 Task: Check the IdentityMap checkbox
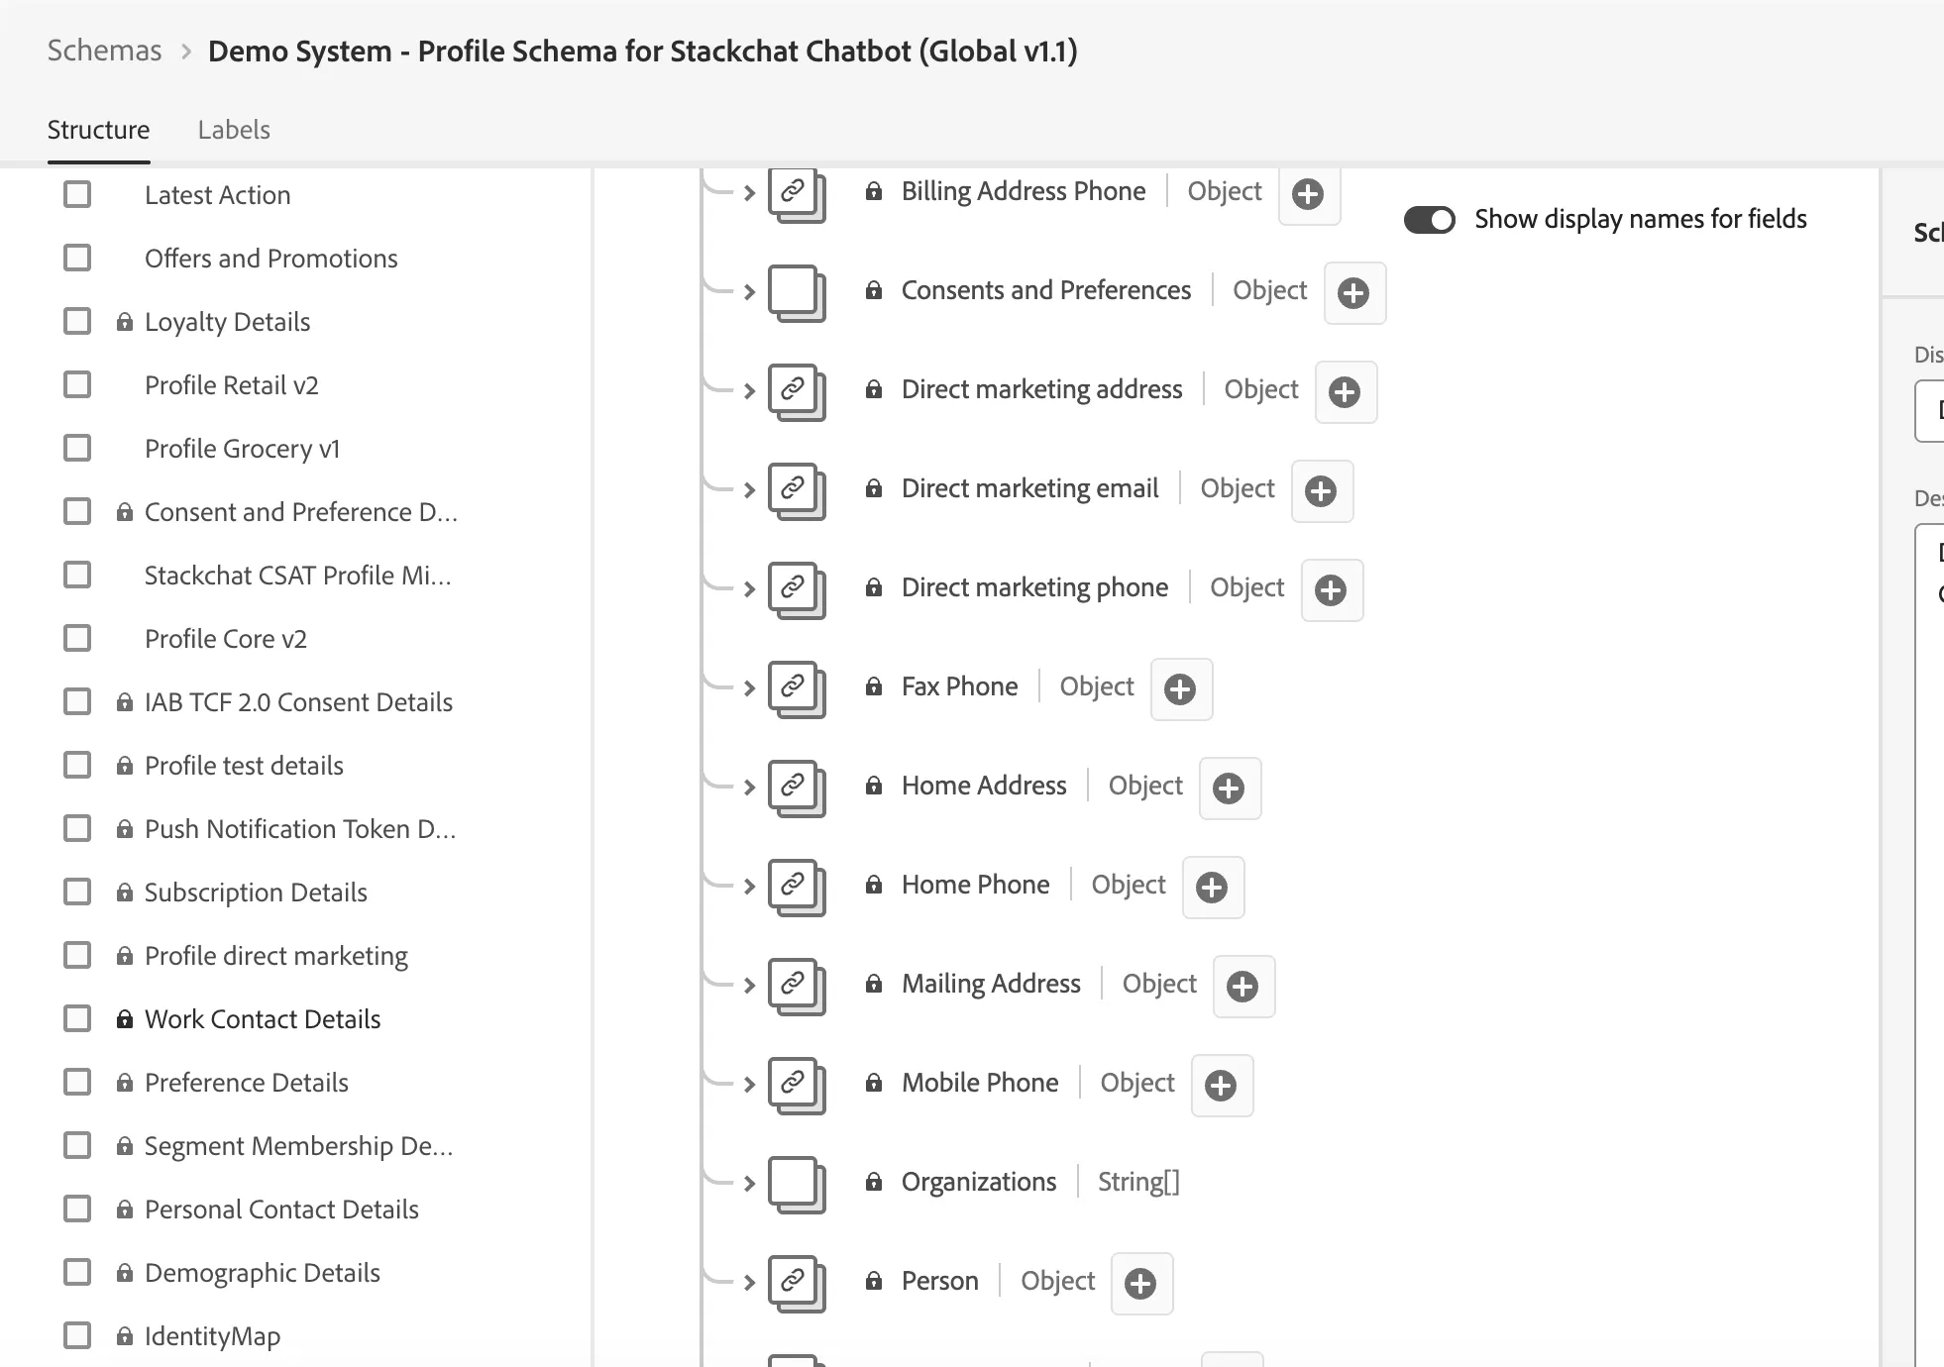(x=77, y=1335)
